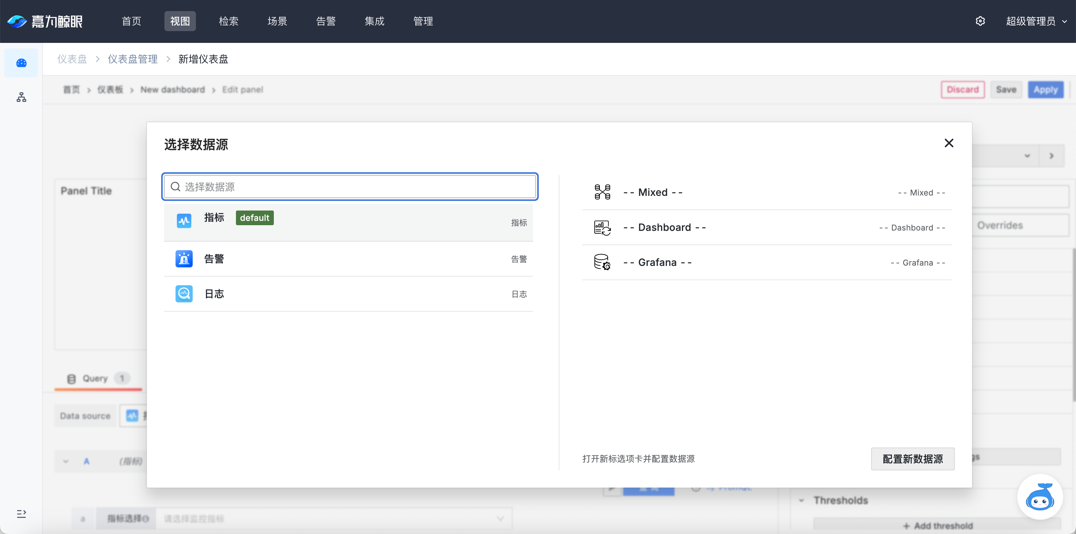
Task: Open the whale assistant chatbot
Action: coord(1040,497)
